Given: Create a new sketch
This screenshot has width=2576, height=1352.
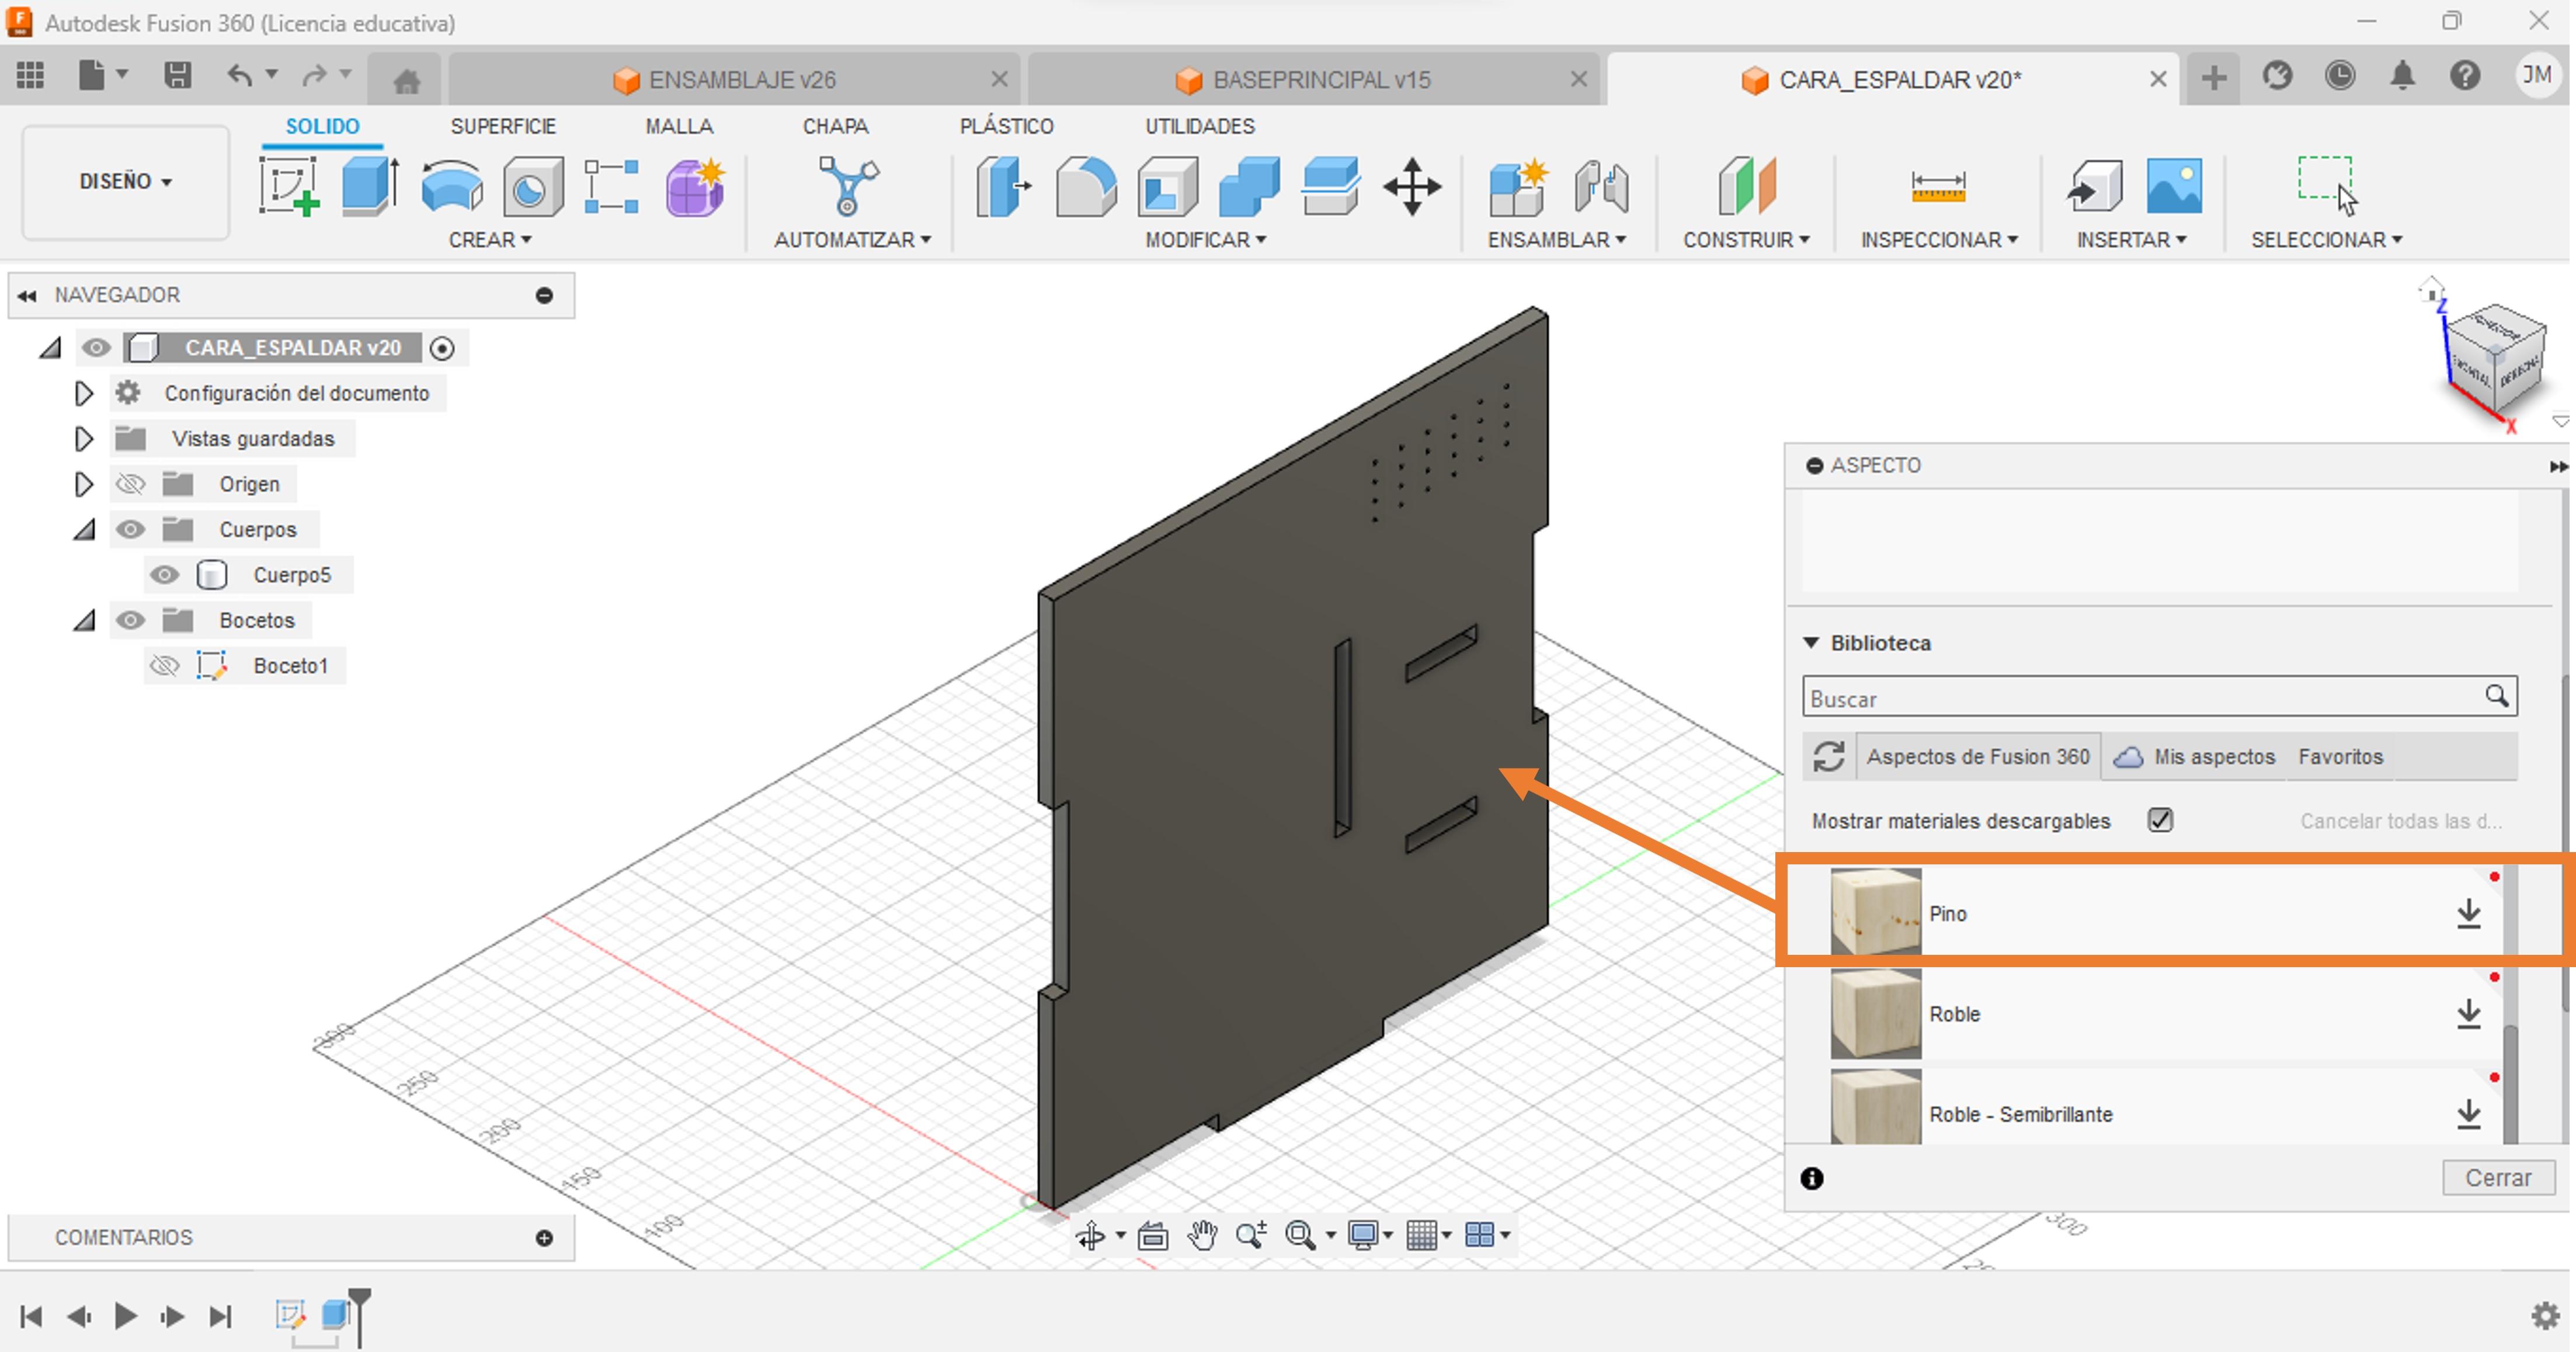Looking at the screenshot, I should click(x=289, y=186).
